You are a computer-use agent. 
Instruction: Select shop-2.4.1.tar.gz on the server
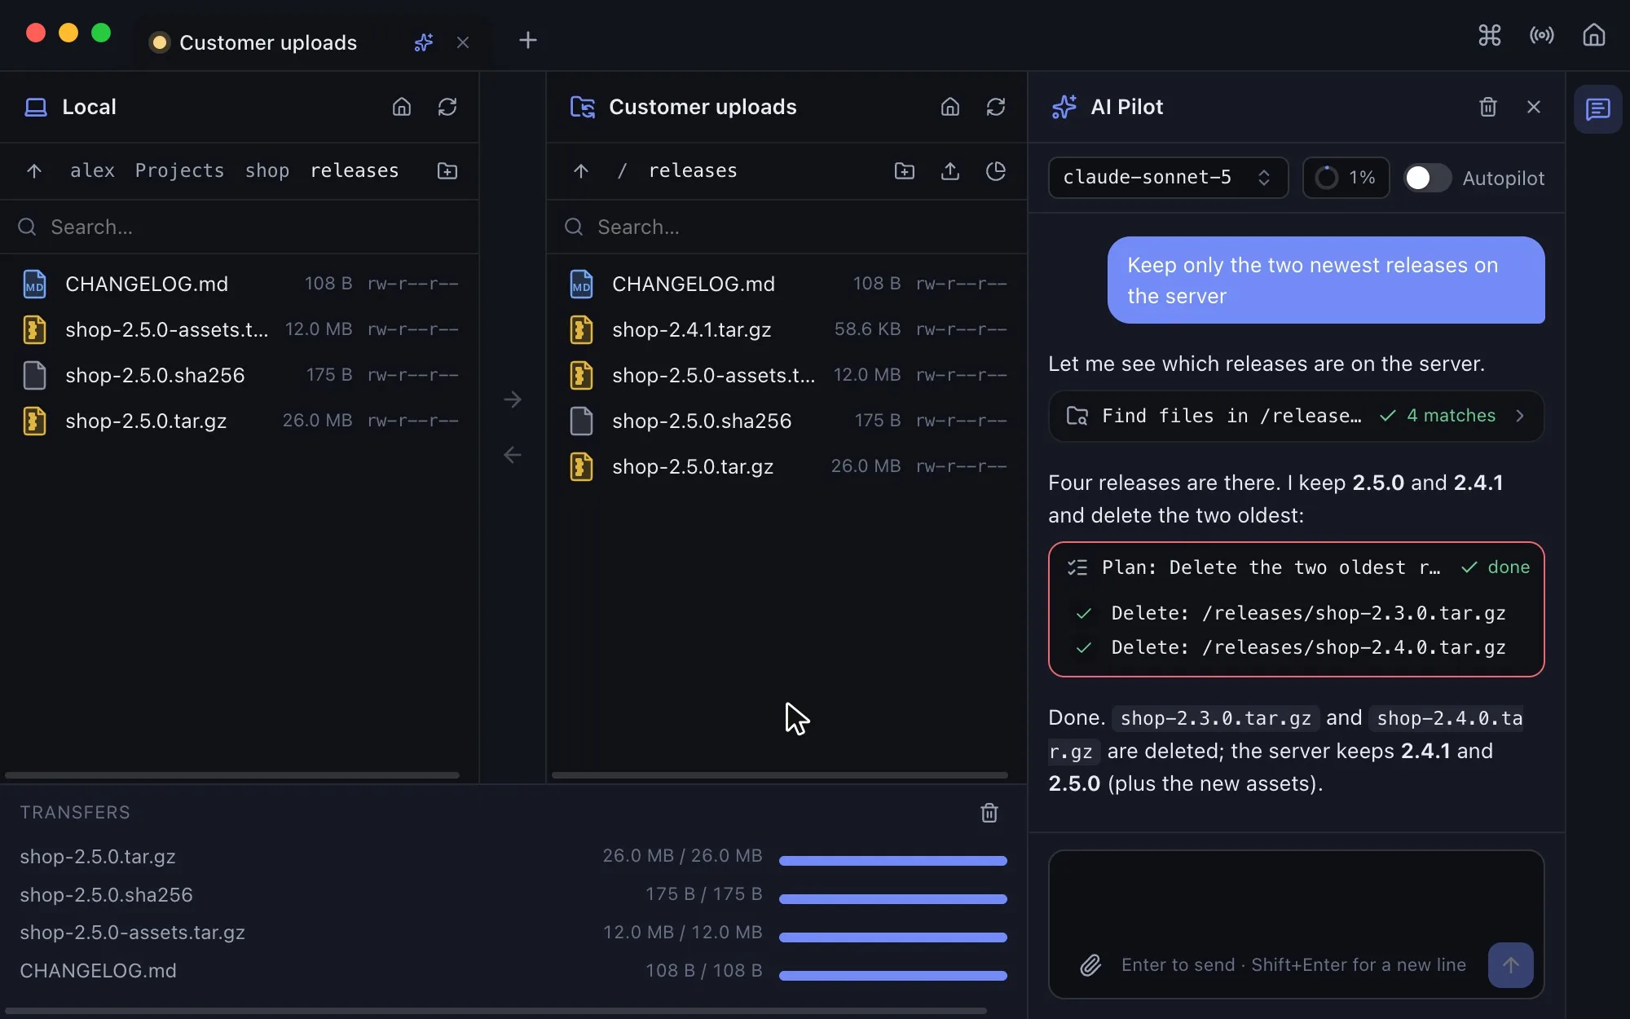tap(786, 329)
